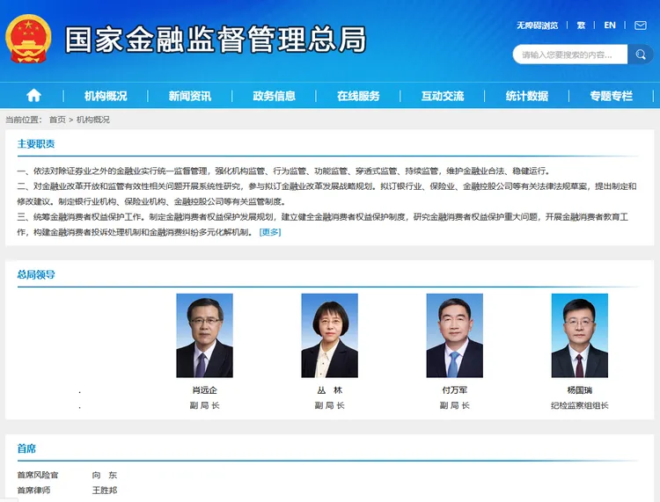
Task: Click the name 丛 林
Action: [330, 390]
